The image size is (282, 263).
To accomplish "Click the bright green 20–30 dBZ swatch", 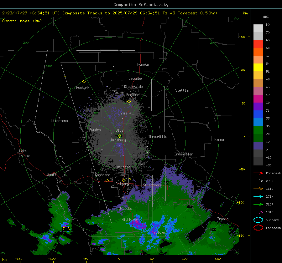I will (258, 130).
